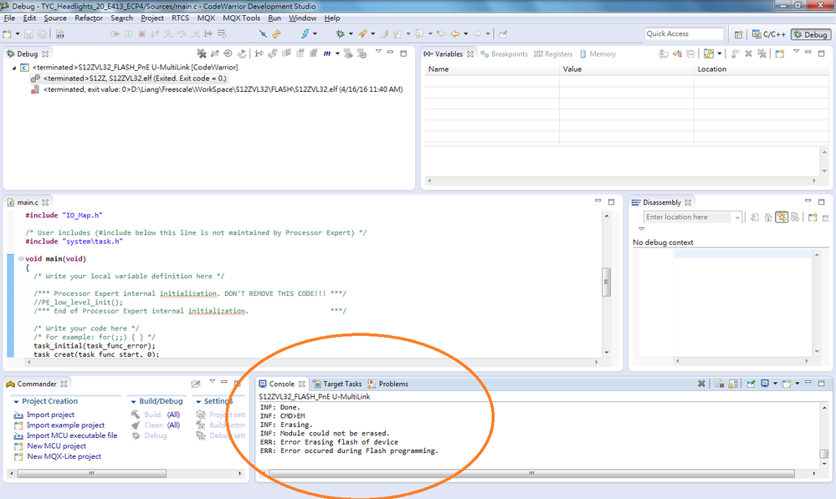Click the Resume debug icon
This screenshot has width=836, height=499.
tap(115, 33)
